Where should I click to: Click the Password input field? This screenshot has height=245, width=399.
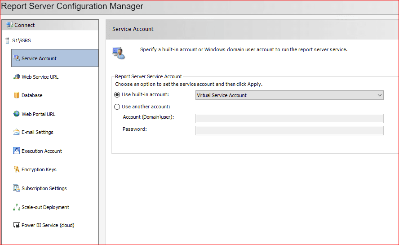pos(289,130)
